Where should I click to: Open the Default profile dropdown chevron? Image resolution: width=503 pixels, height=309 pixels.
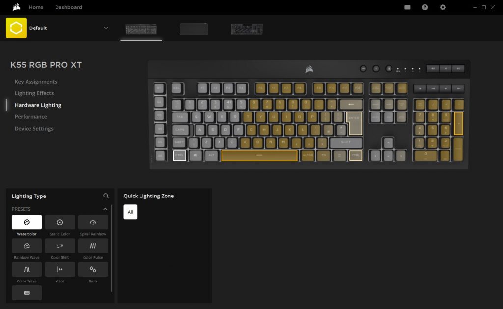[x=106, y=28]
